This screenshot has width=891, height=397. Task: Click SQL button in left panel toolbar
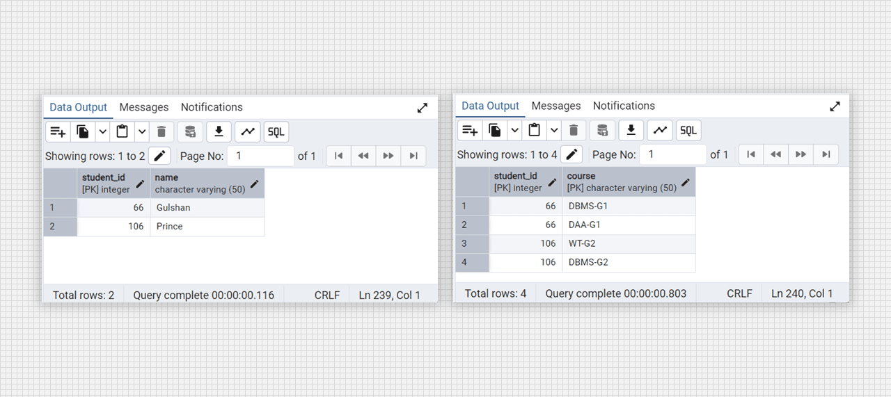276,131
